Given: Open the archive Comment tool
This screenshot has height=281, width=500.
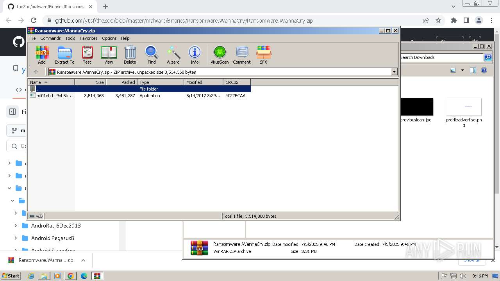Looking at the screenshot, I should [x=242, y=55].
